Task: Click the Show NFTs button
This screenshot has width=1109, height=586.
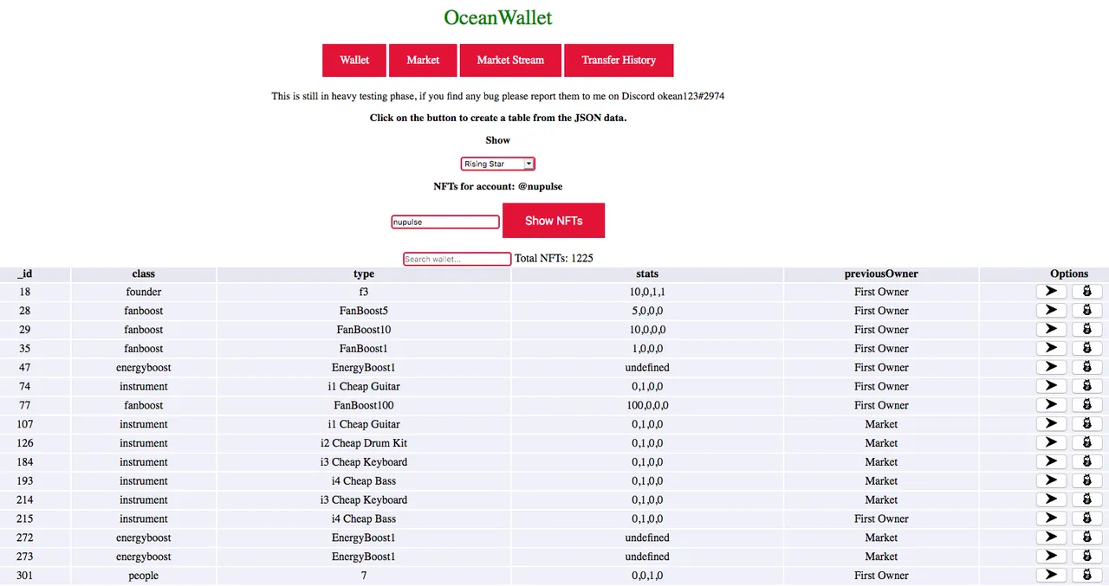Action: point(554,221)
